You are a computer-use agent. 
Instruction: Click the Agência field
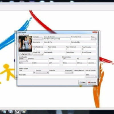(82, 65)
